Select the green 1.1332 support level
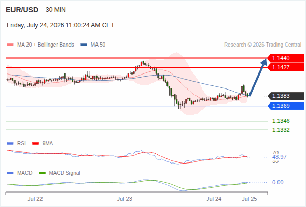306x207 pixels. point(281,130)
